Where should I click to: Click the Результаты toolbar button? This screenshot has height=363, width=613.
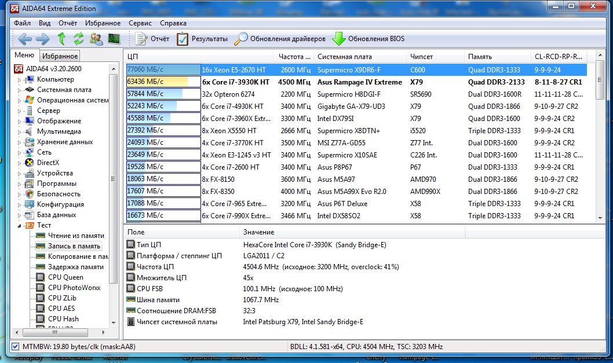click(203, 39)
